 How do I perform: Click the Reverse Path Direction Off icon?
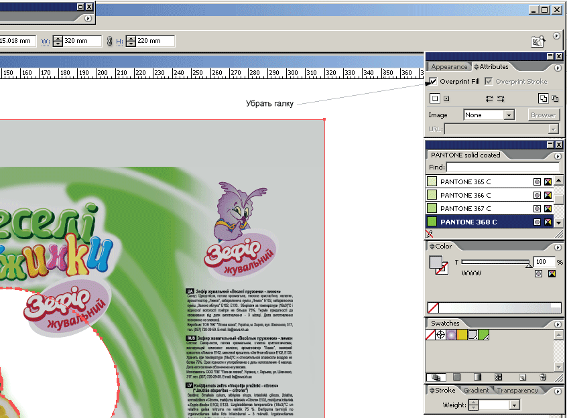click(x=489, y=98)
